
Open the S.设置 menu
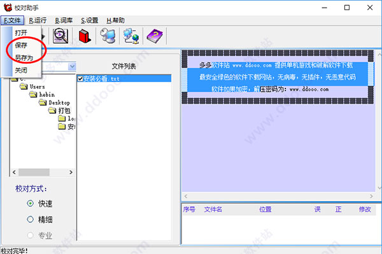[x=90, y=20]
